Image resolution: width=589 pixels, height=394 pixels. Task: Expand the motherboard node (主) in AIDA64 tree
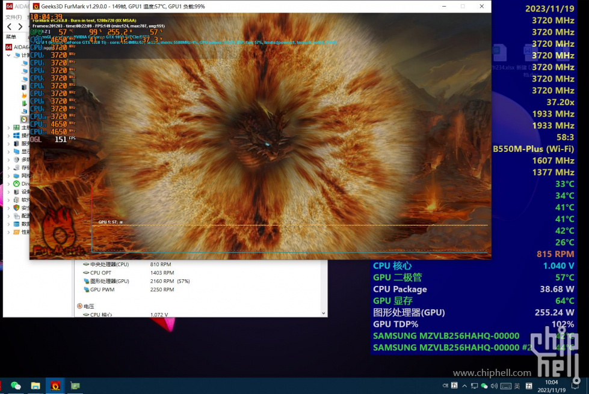8,127
